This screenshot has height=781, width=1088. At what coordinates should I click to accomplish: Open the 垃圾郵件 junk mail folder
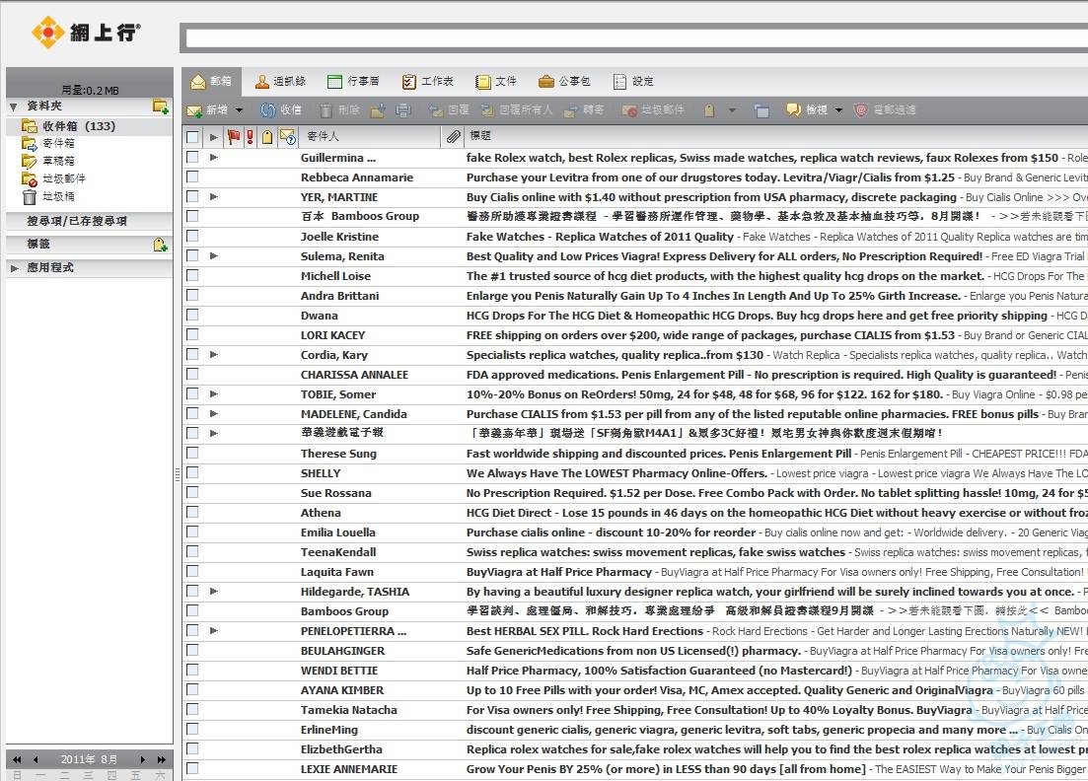(62, 178)
